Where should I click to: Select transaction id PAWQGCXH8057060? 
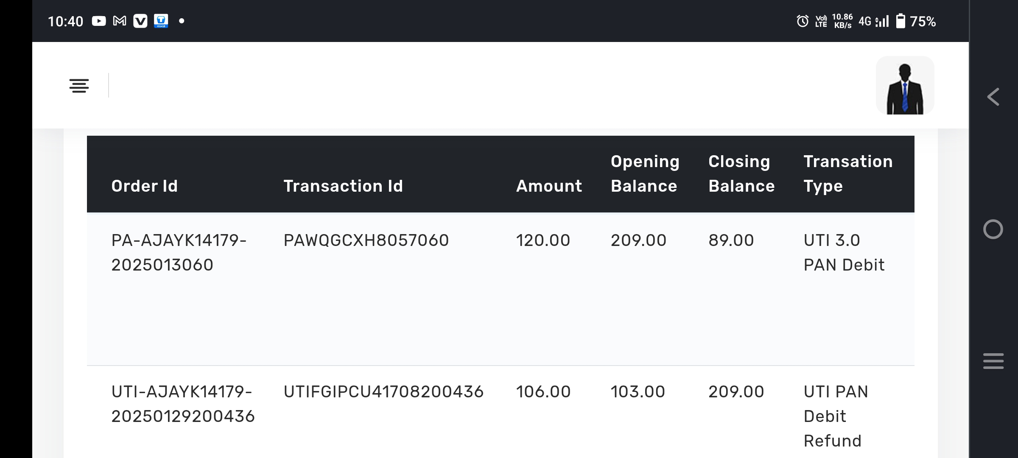[366, 240]
